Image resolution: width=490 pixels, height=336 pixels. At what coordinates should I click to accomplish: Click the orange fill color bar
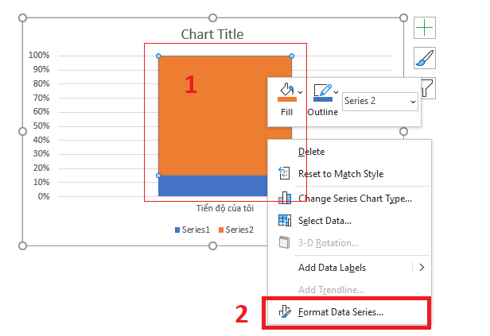coord(287,99)
